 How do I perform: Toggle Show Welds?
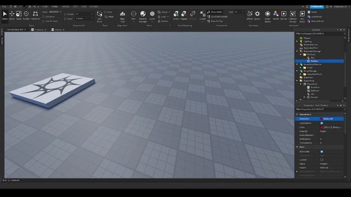pyautogui.click(x=214, y=12)
